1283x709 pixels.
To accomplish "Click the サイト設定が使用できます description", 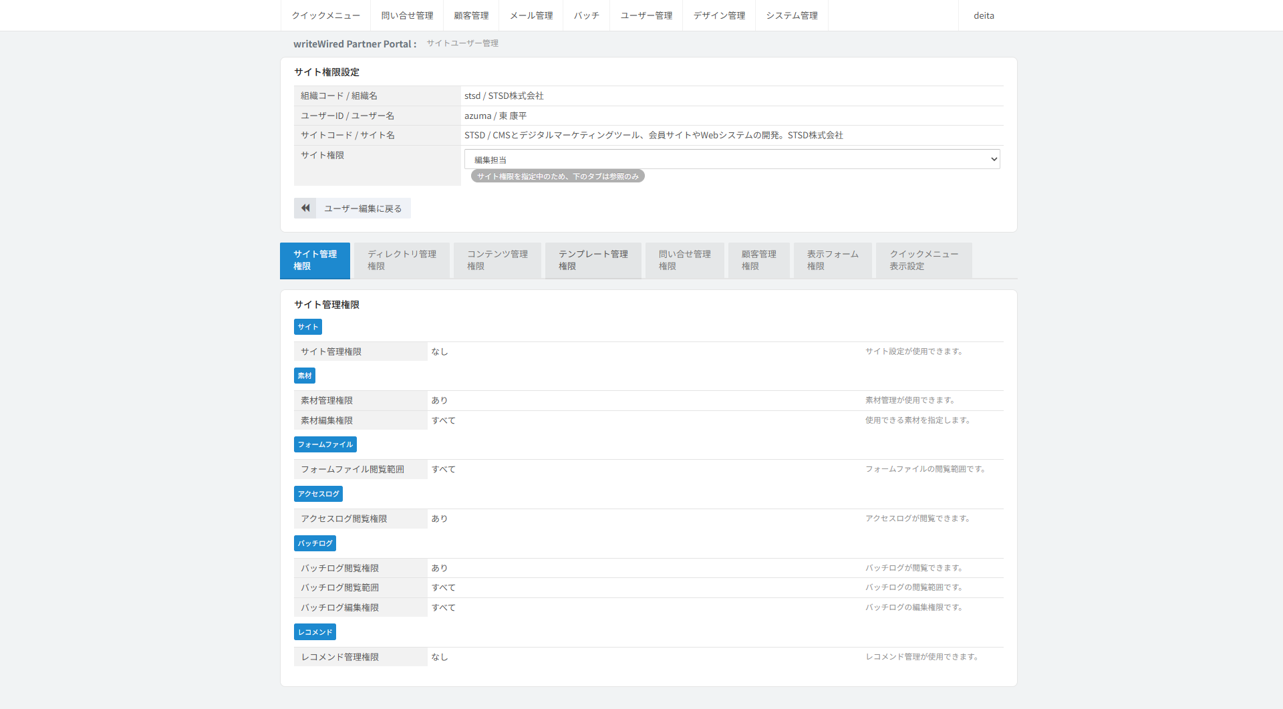I will 914,351.
